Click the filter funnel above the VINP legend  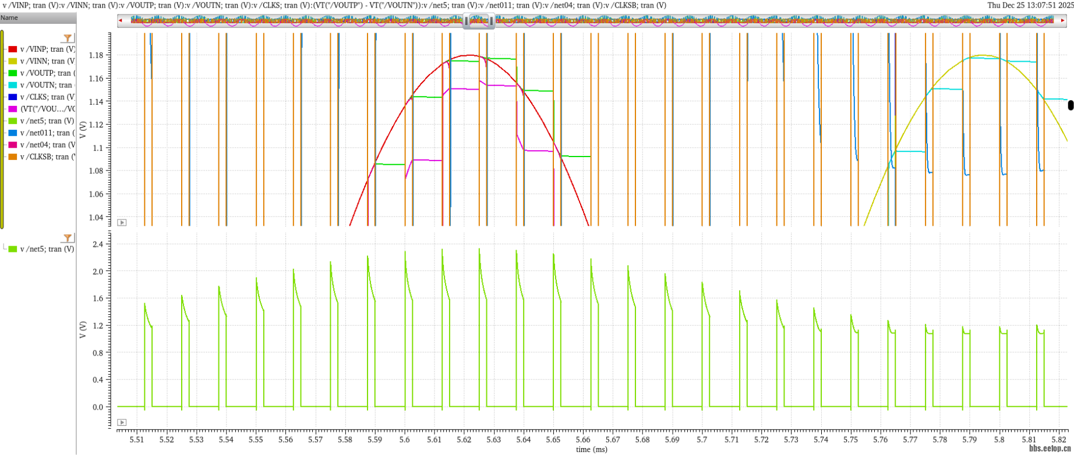(x=68, y=38)
